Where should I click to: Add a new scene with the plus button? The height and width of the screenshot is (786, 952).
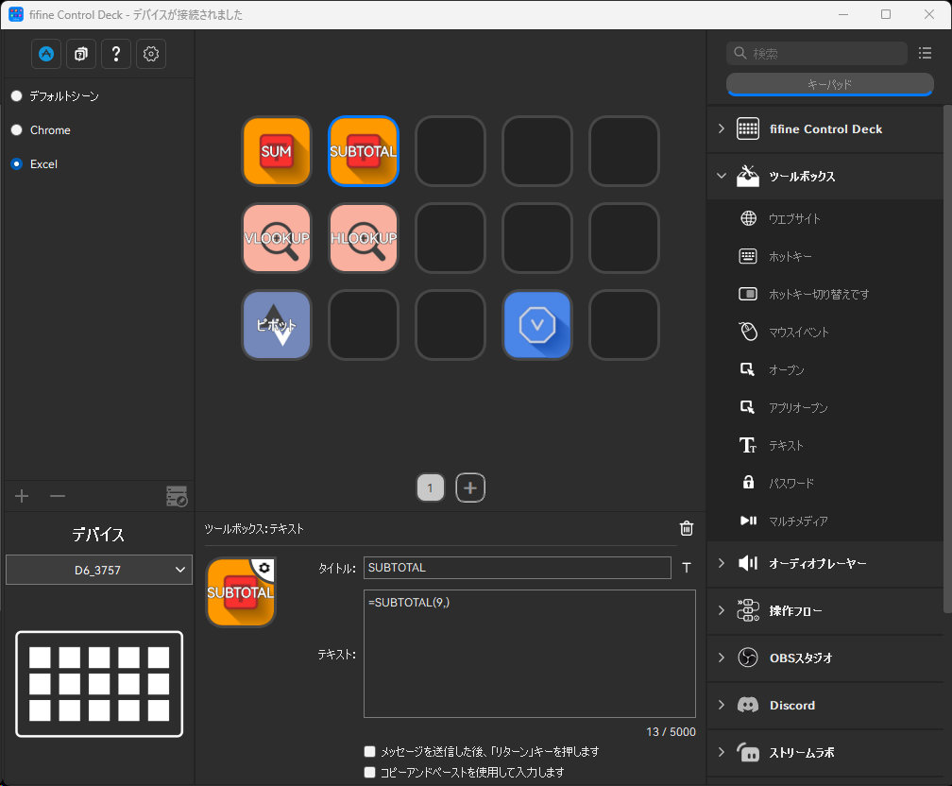pyautogui.click(x=21, y=496)
